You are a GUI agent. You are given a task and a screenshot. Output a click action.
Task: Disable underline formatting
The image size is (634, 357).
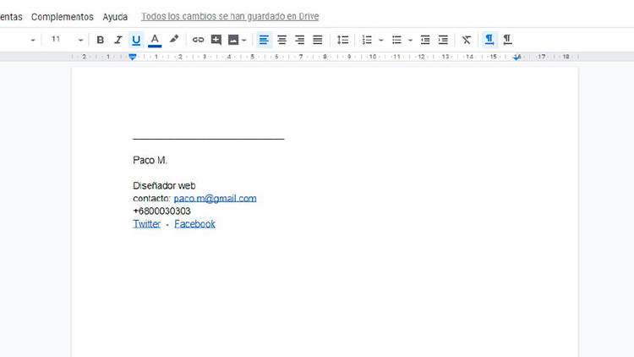coord(136,40)
